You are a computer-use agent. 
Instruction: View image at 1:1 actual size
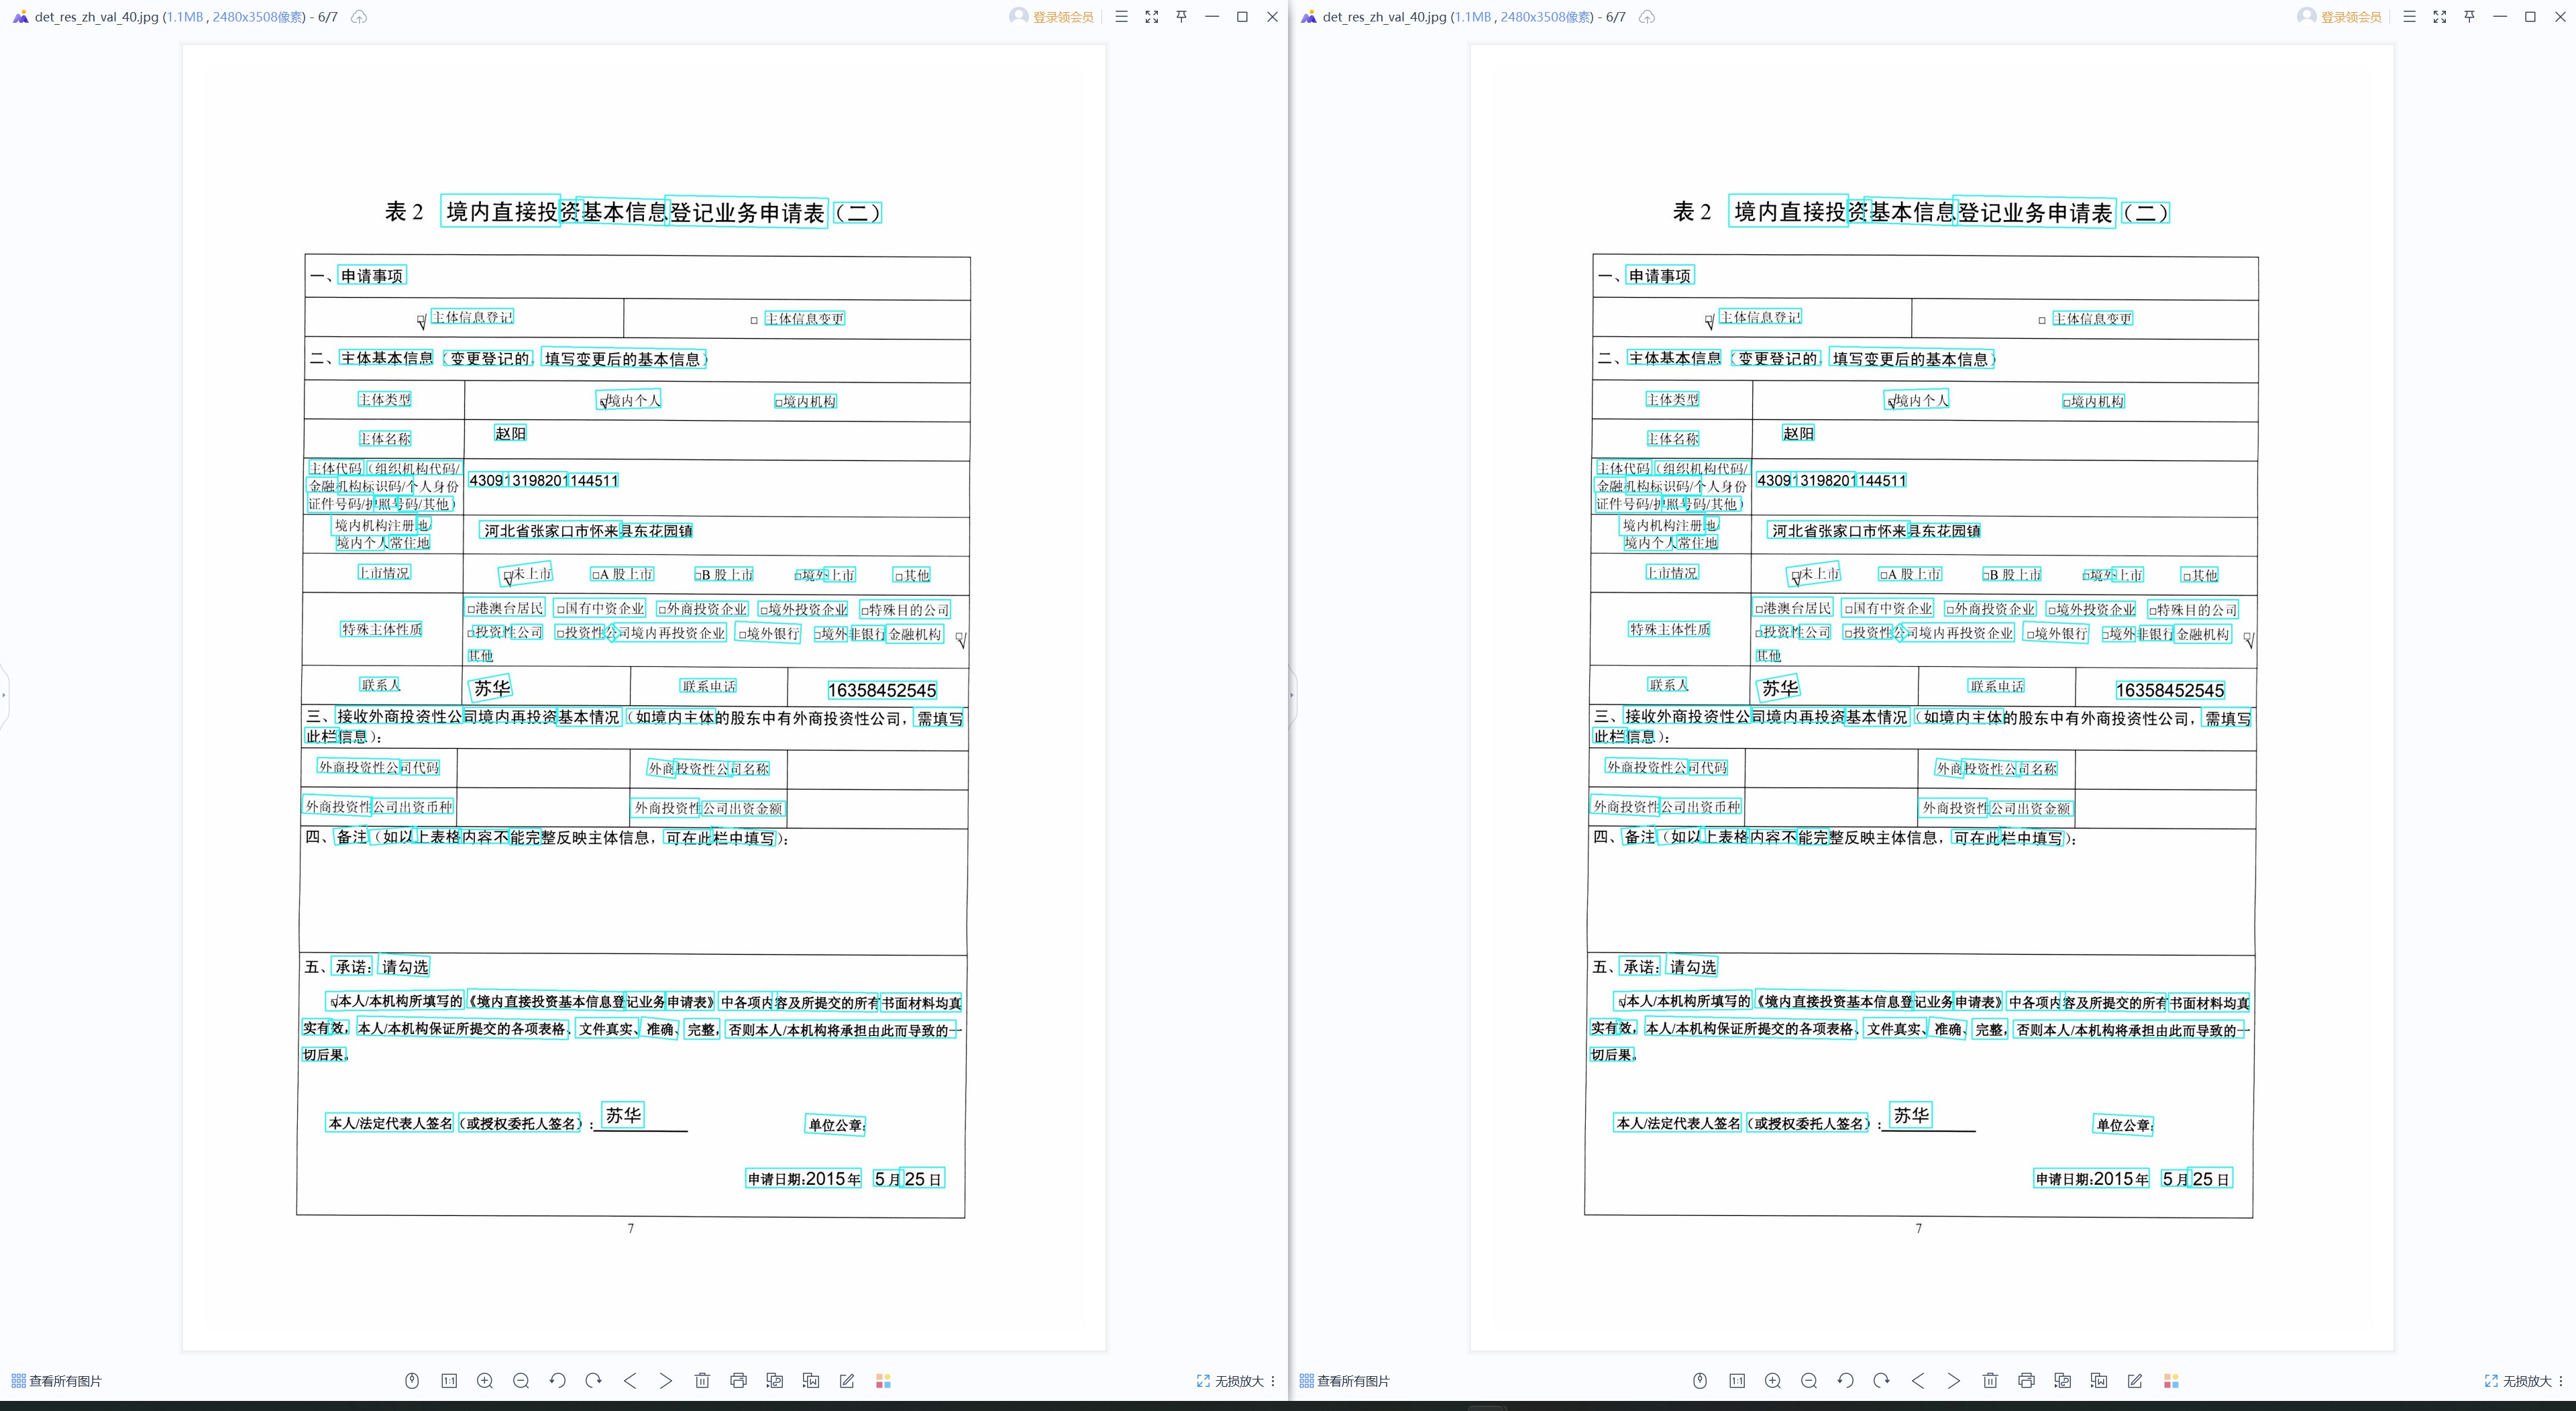click(448, 1380)
